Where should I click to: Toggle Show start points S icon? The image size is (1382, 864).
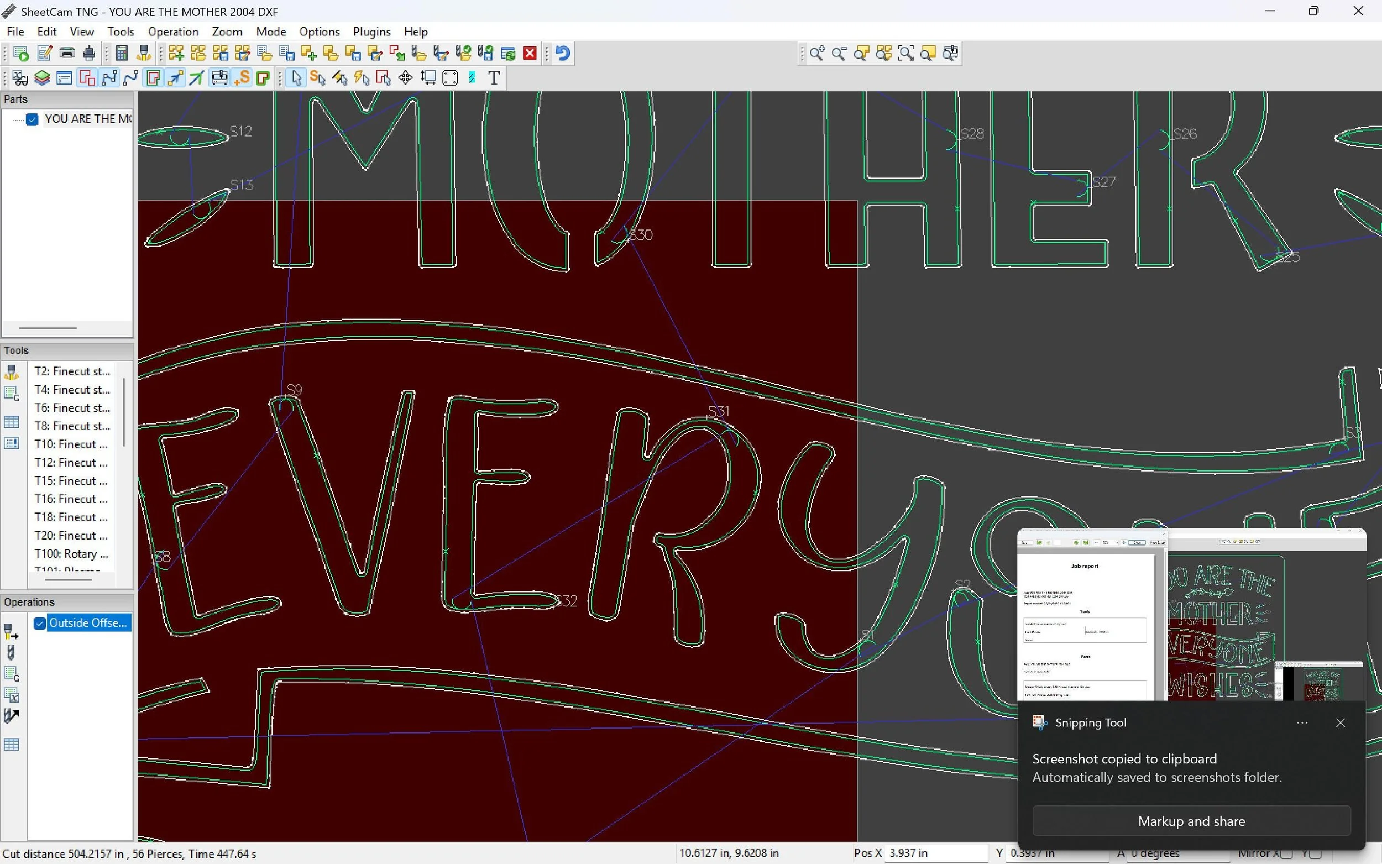pyautogui.click(x=242, y=78)
